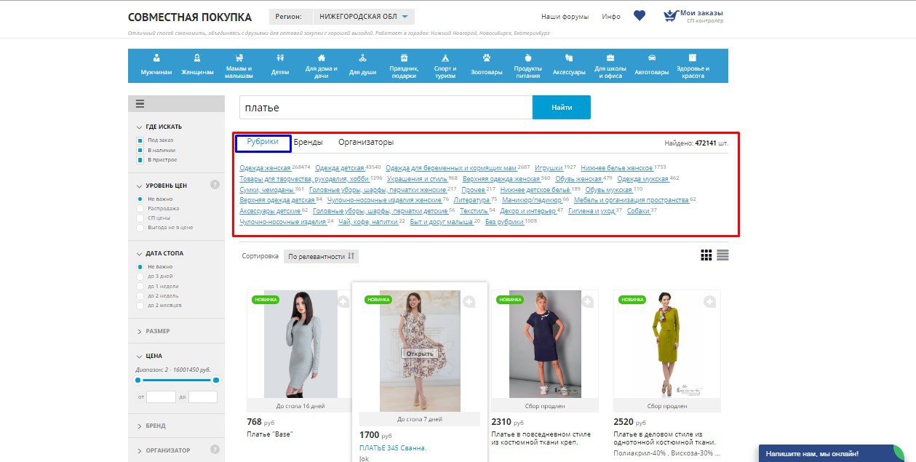
Task: Add the 2520 руб green dress to favorites
Action: [x=710, y=301]
